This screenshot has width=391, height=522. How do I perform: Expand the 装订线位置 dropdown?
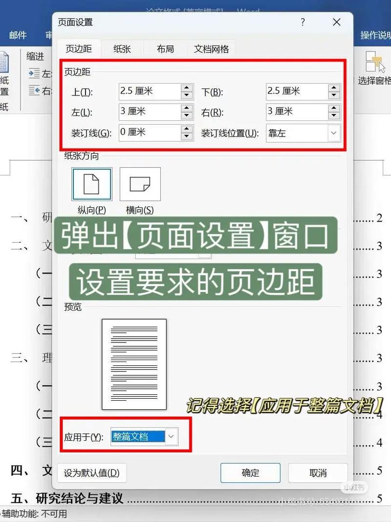pos(333,133)
